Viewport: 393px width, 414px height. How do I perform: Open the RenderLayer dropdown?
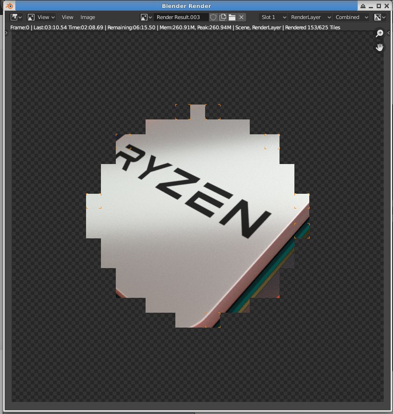pos(310,18)
